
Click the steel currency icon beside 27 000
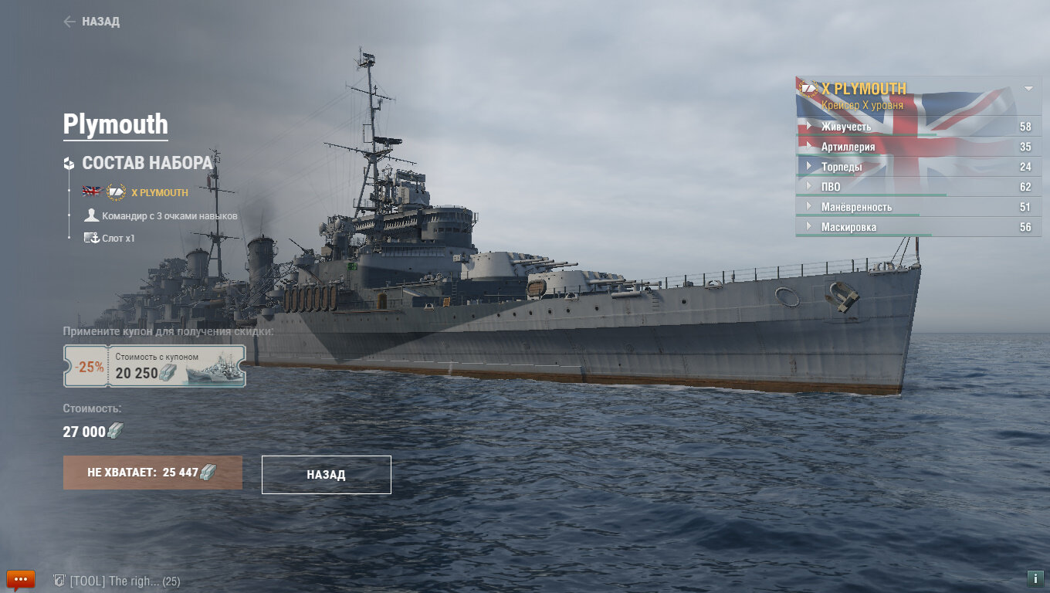[x=115, y=432]
